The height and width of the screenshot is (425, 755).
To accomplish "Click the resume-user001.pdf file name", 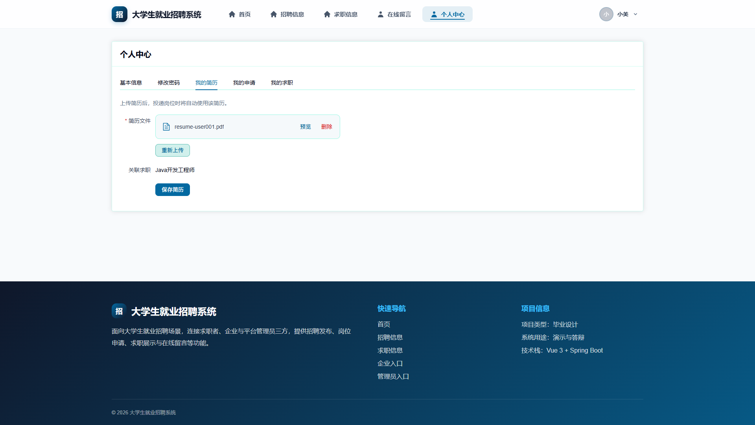I will (x=199, y=127).
